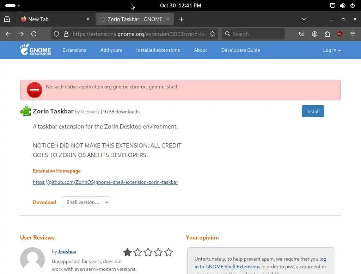Open the Add yours nav item
This screenshot has height=274, width=361.
[111, 50]
